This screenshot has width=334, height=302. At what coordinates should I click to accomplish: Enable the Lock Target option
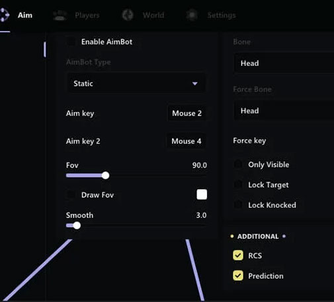pyautogui.click(x=238, y=185)
